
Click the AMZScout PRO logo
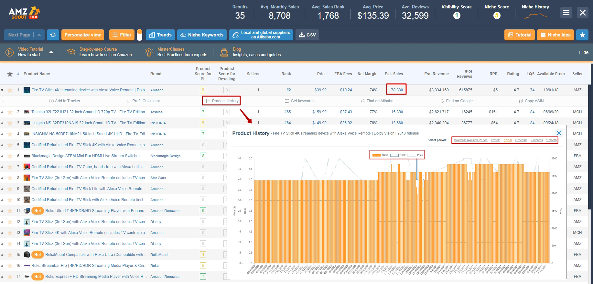24,13
